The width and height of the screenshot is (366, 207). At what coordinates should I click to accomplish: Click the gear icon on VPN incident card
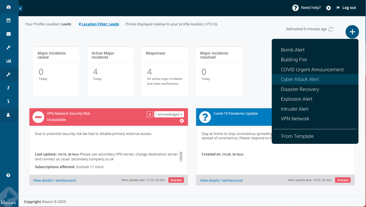(x=182, y=121)
